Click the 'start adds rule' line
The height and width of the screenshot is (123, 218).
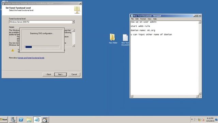(140, 26)
